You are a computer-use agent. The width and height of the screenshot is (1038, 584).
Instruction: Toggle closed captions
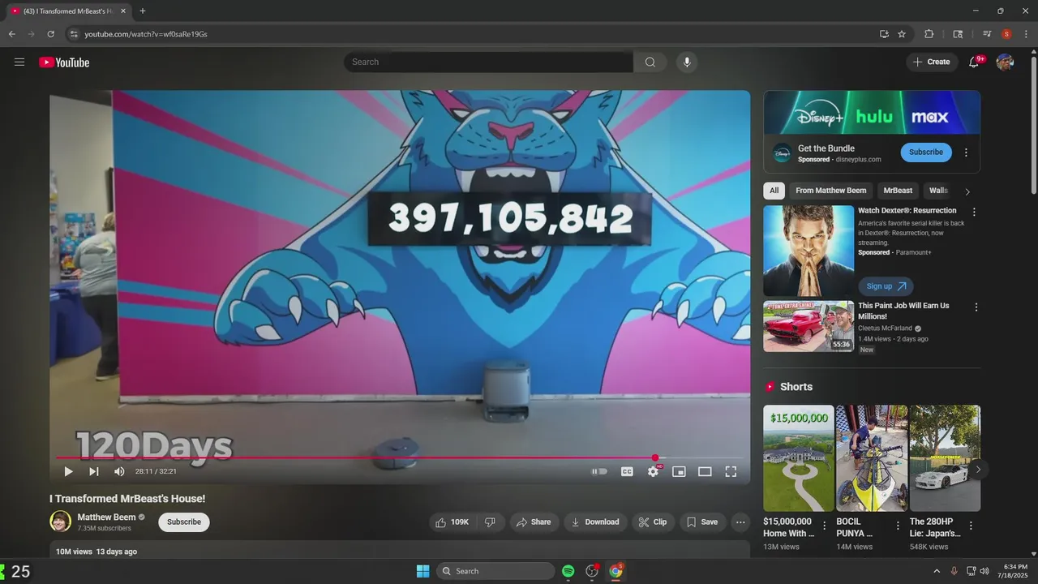(627, 471)
